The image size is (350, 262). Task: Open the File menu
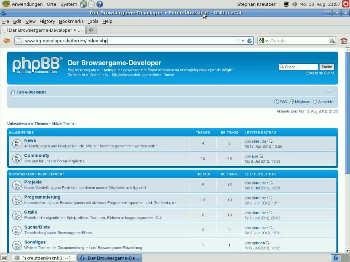[5, 21]
